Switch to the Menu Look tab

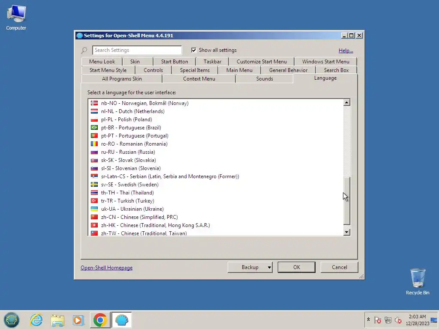coord(102,62)
